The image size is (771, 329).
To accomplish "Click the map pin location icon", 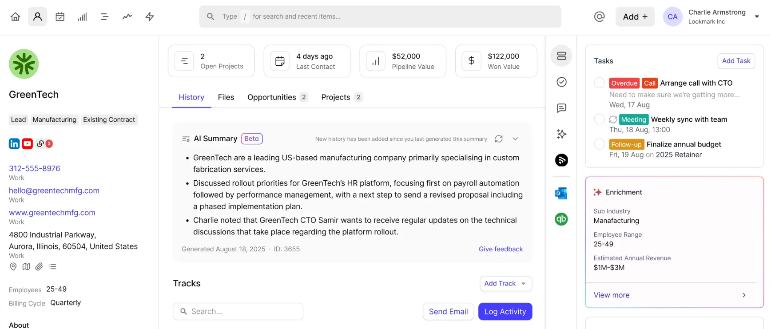I will (x=13, y=266).
